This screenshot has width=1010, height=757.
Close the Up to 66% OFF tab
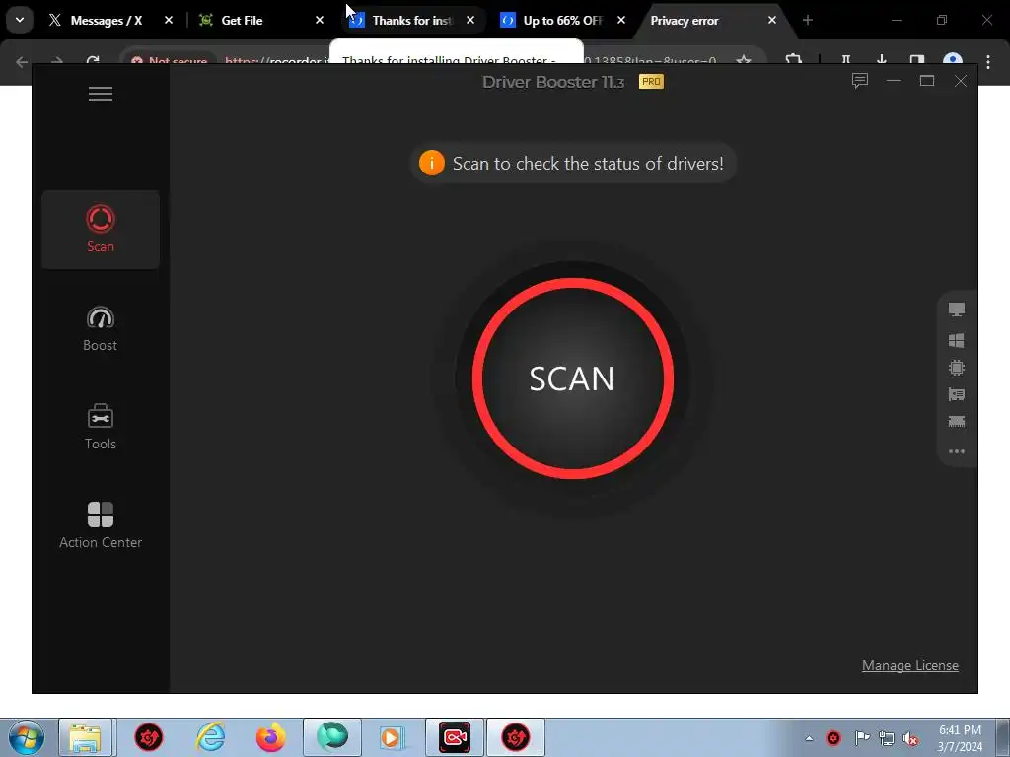tap(621, 21)
